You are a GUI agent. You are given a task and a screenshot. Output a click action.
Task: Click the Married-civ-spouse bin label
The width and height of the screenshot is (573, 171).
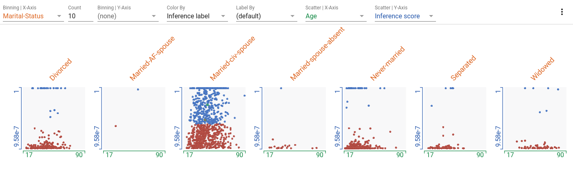pos(232,58)
